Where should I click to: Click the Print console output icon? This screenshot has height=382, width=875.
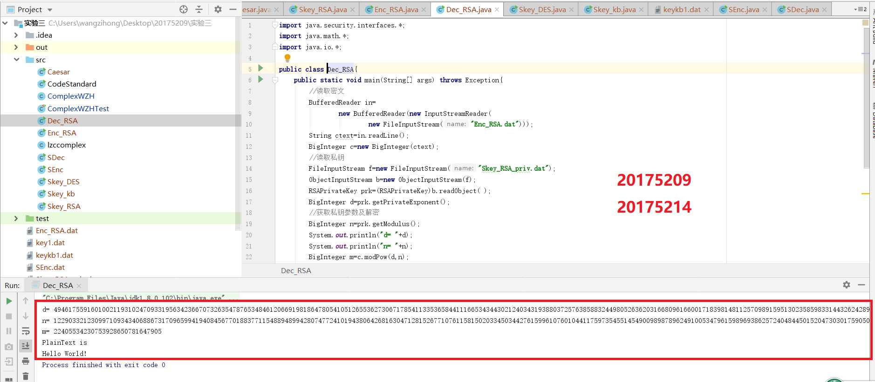click(x=26, y=361)
